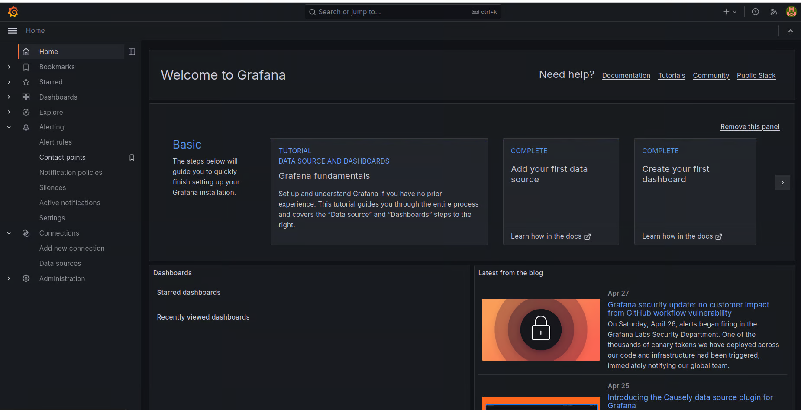Click the Alerting bell icon
This screenshot has height=410, width=801.
tap(26, 127)
